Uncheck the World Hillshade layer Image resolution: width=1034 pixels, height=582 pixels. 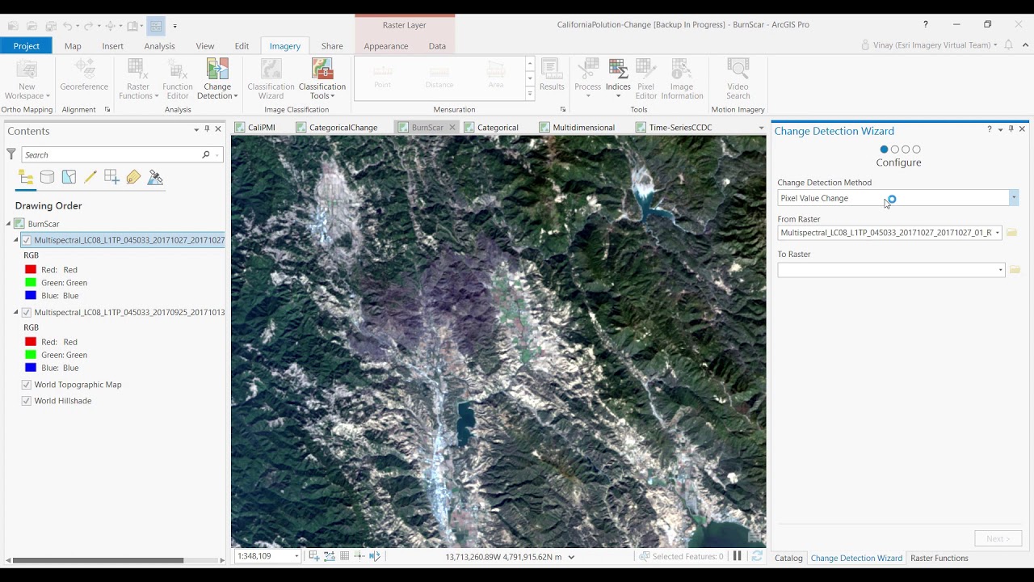[x=27, y=401]
